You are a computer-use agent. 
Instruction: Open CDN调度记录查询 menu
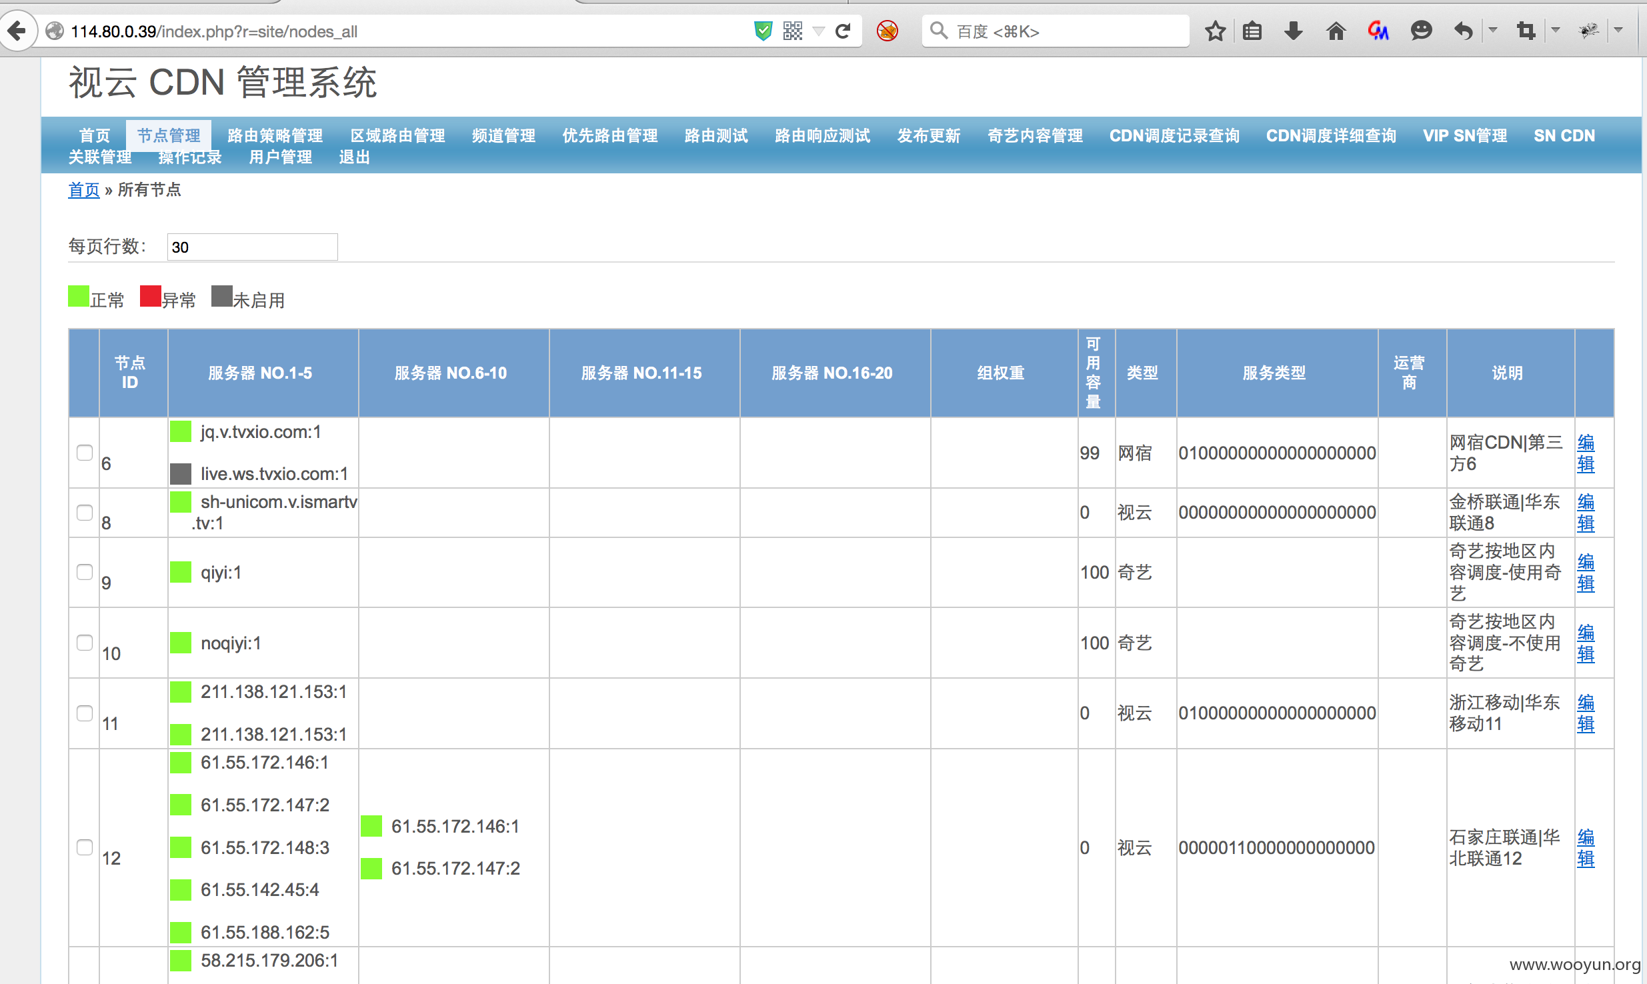(x=1174, y=135)
